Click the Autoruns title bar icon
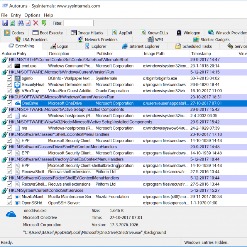The width and height of the screenshot is (247, 247). [x=5, y=6]
